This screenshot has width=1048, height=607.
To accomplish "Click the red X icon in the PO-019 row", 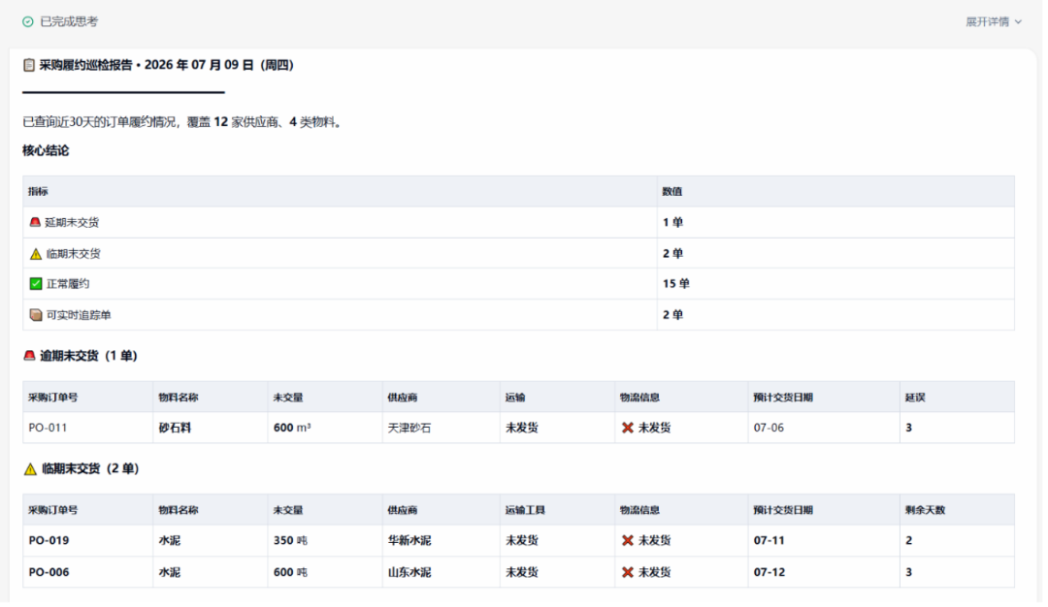I will click(x=628, y=541).
